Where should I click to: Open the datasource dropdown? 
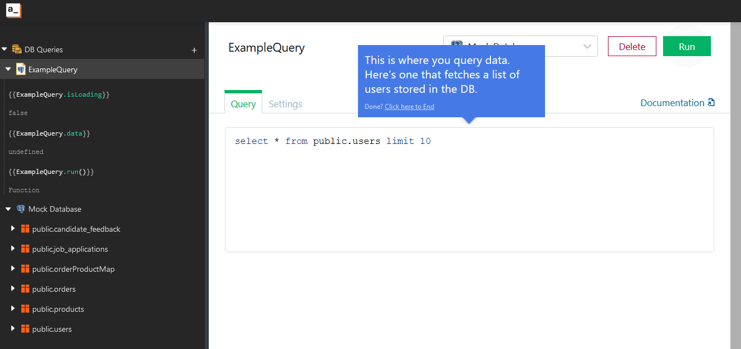[x=587, y=47]
